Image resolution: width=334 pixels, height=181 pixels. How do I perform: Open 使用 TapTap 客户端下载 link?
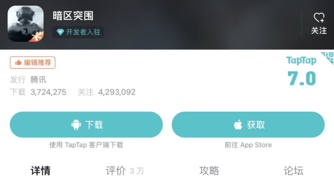[86, 145]
